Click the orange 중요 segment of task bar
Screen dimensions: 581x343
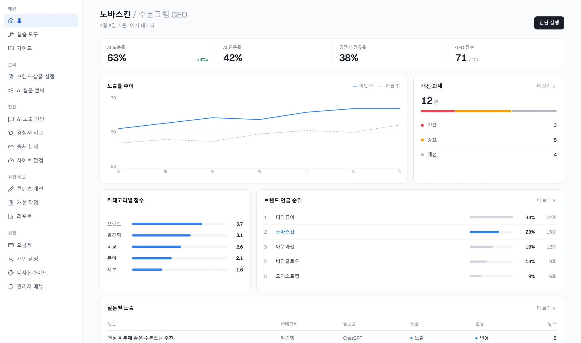(x=483, y=111)
